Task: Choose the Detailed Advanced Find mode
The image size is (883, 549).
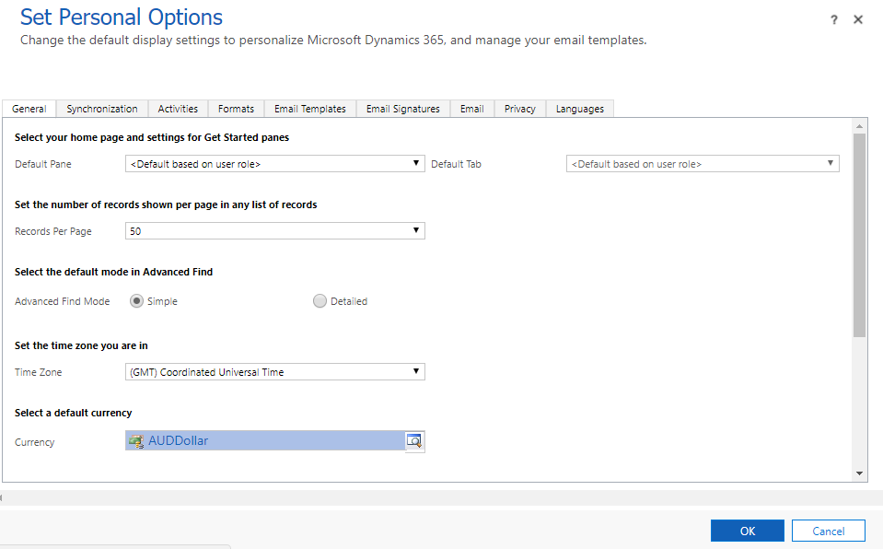Action: click(320, 301)
